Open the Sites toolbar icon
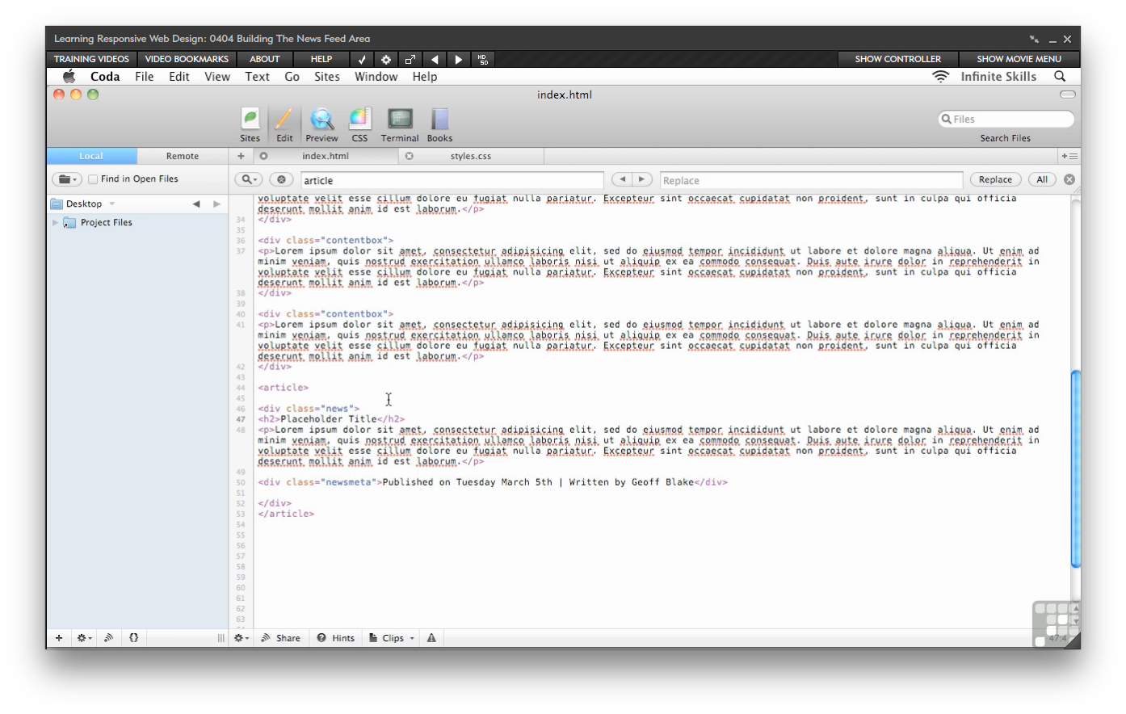The height and width of the screenshot is (714, 1126). tap(250, 125)
